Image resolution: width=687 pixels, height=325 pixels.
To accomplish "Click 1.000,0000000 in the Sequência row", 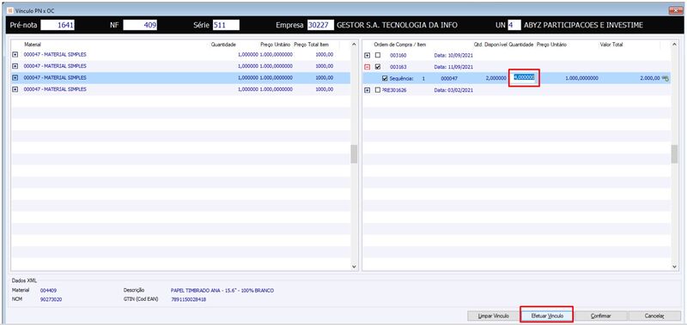I will [582, 78].
